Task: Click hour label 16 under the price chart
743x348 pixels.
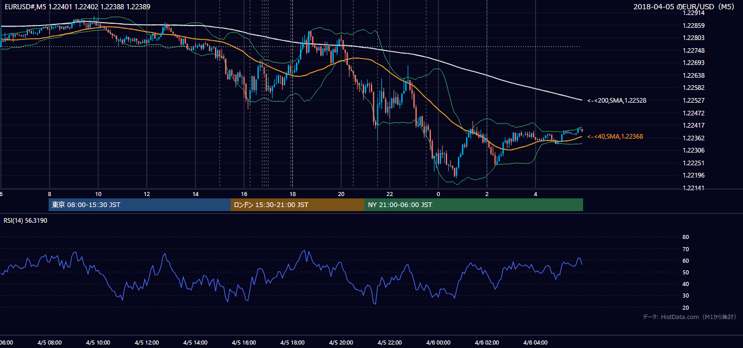Action: (x=244, y=194)
